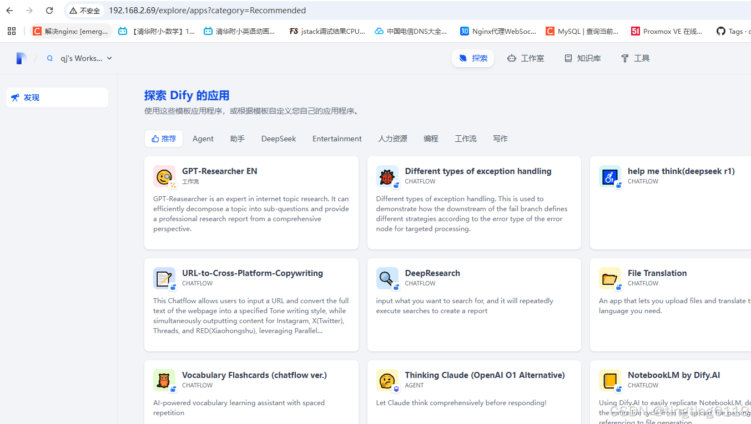
Task: Click the NotebookLM by Dify.AI notebook icon
Action: pyautogui.click(x=610, y=380)
